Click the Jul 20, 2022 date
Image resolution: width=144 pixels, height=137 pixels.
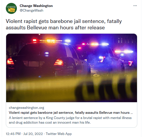(x=33, y=134)
